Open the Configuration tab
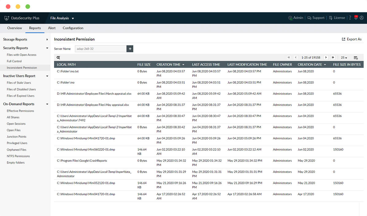367x216 pixels. (x=73, y=28)
